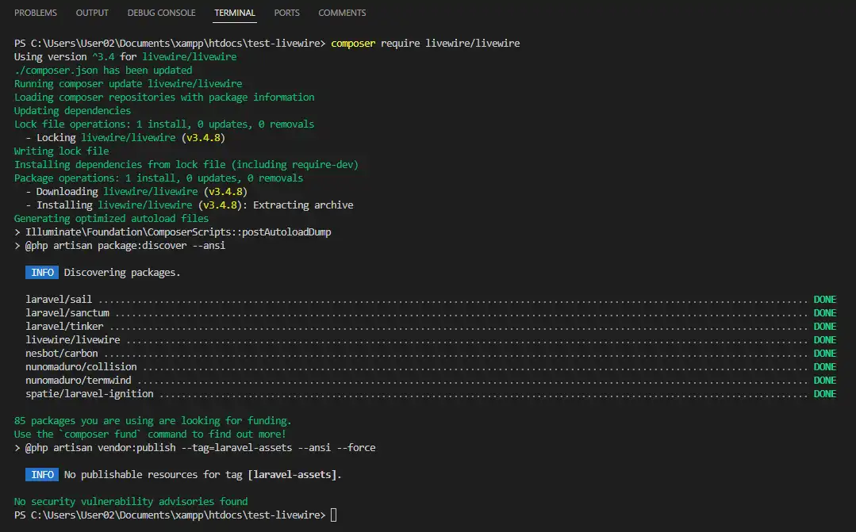Click '85 packages you are using' funding line
Viewport: 856px width, 532px height.
pos(153,421)
